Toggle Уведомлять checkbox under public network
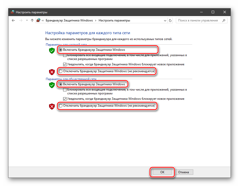This screenshot has height=186, width=239. [x=65, y=99]
